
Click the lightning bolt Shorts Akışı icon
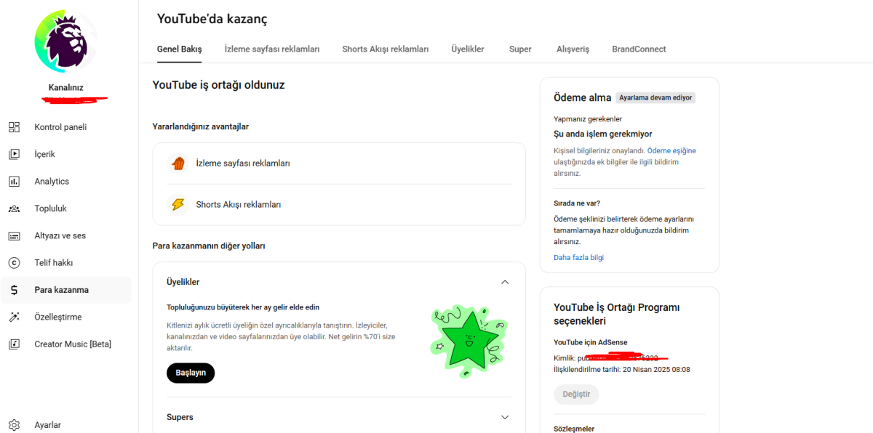pyautogui.click(x=178, y=205)
